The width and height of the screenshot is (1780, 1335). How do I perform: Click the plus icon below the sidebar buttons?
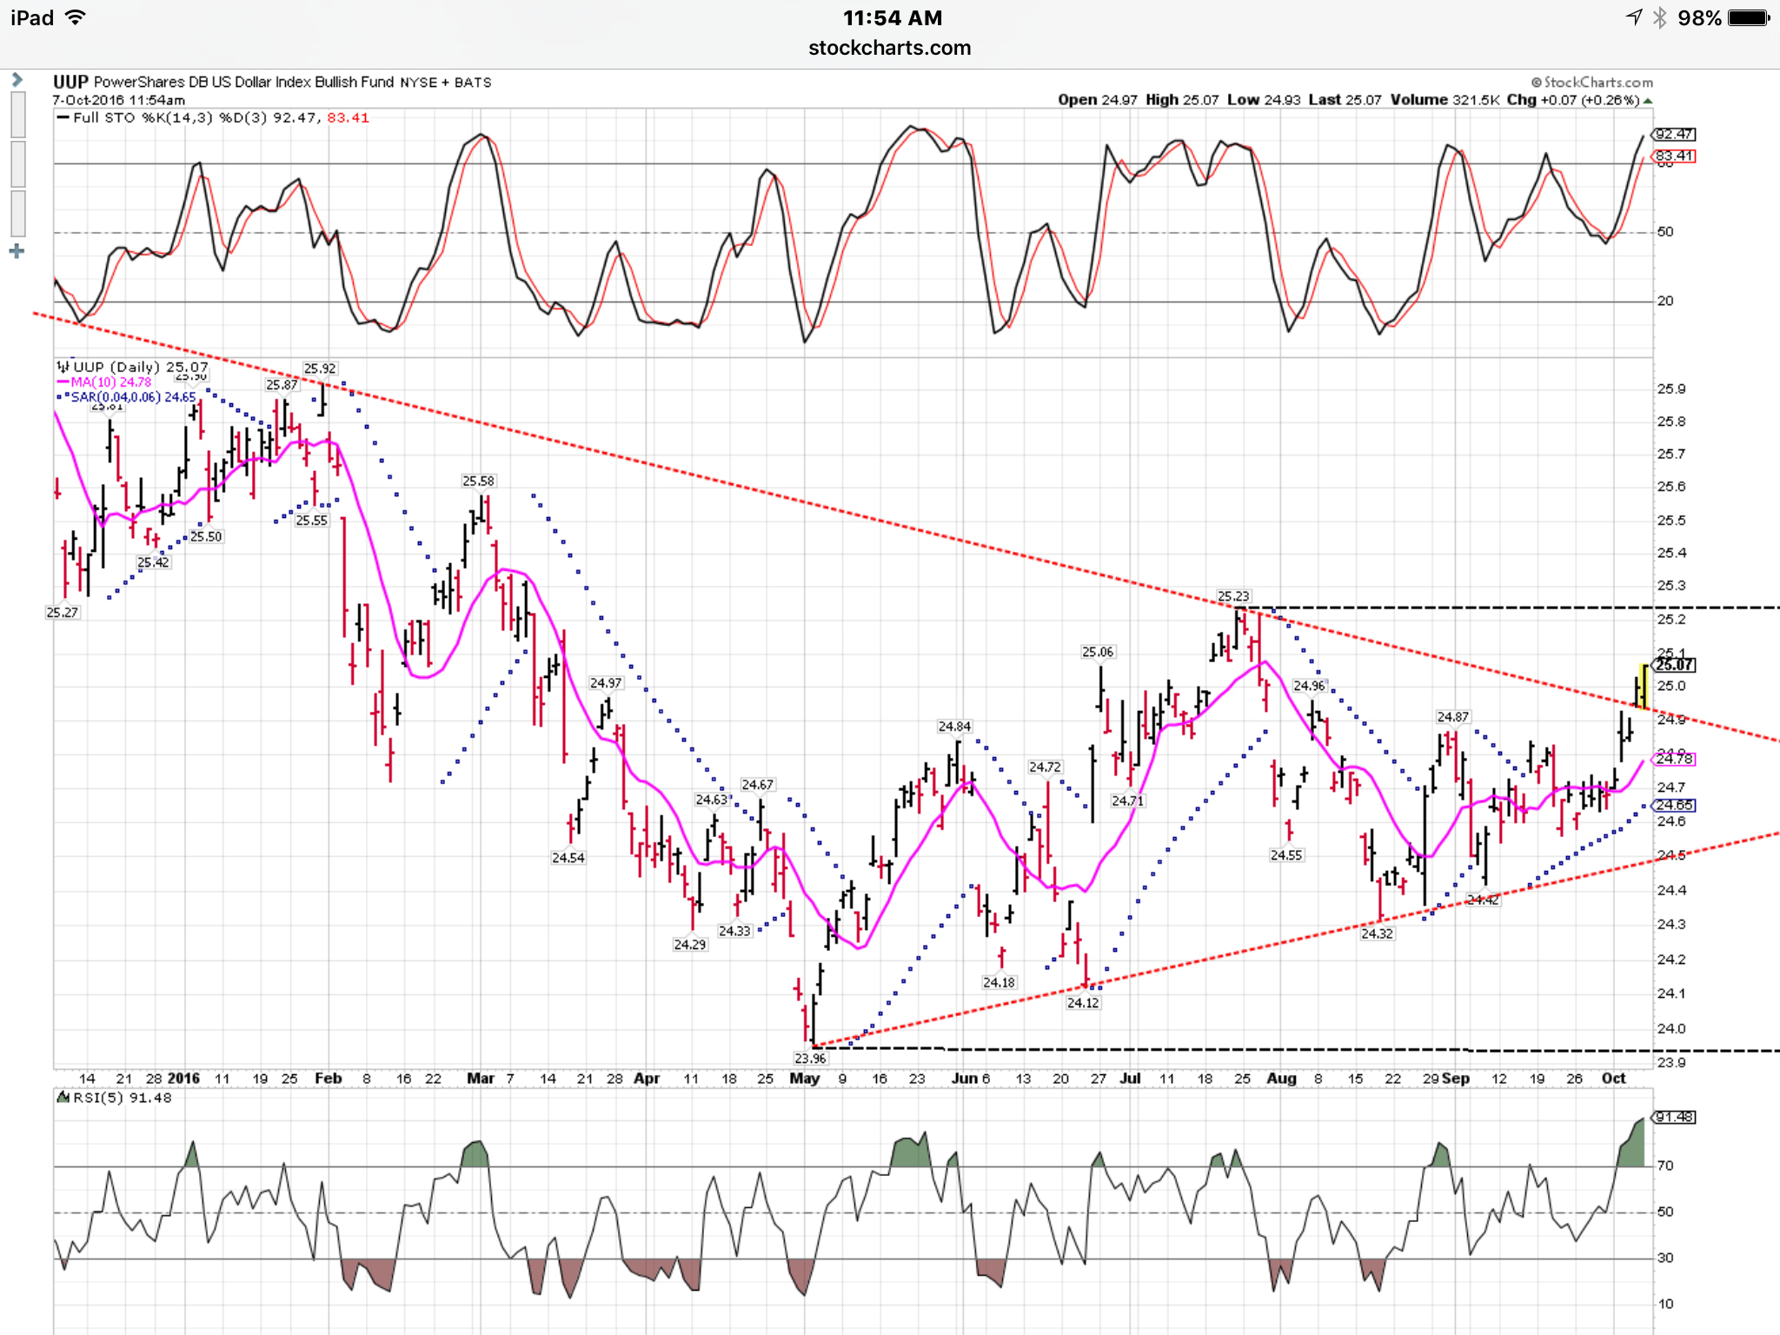[x=17, y=252]
